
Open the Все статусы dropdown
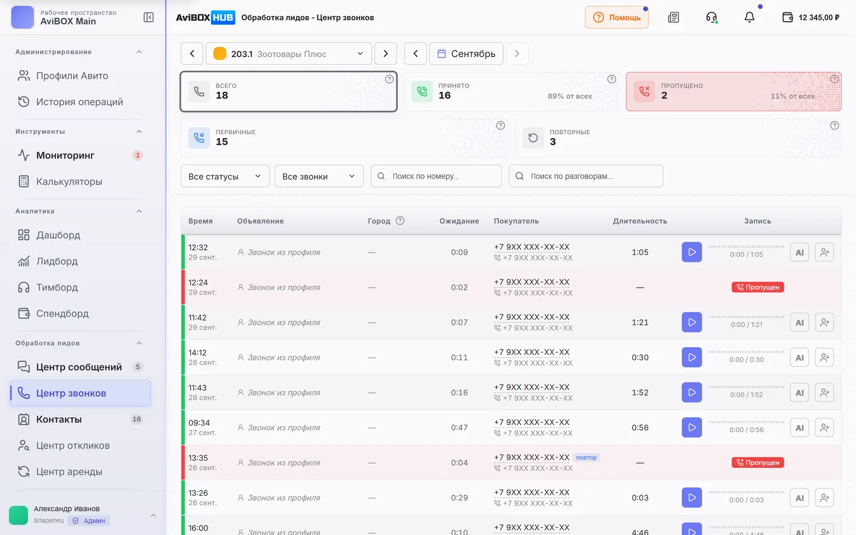point(225,176)
